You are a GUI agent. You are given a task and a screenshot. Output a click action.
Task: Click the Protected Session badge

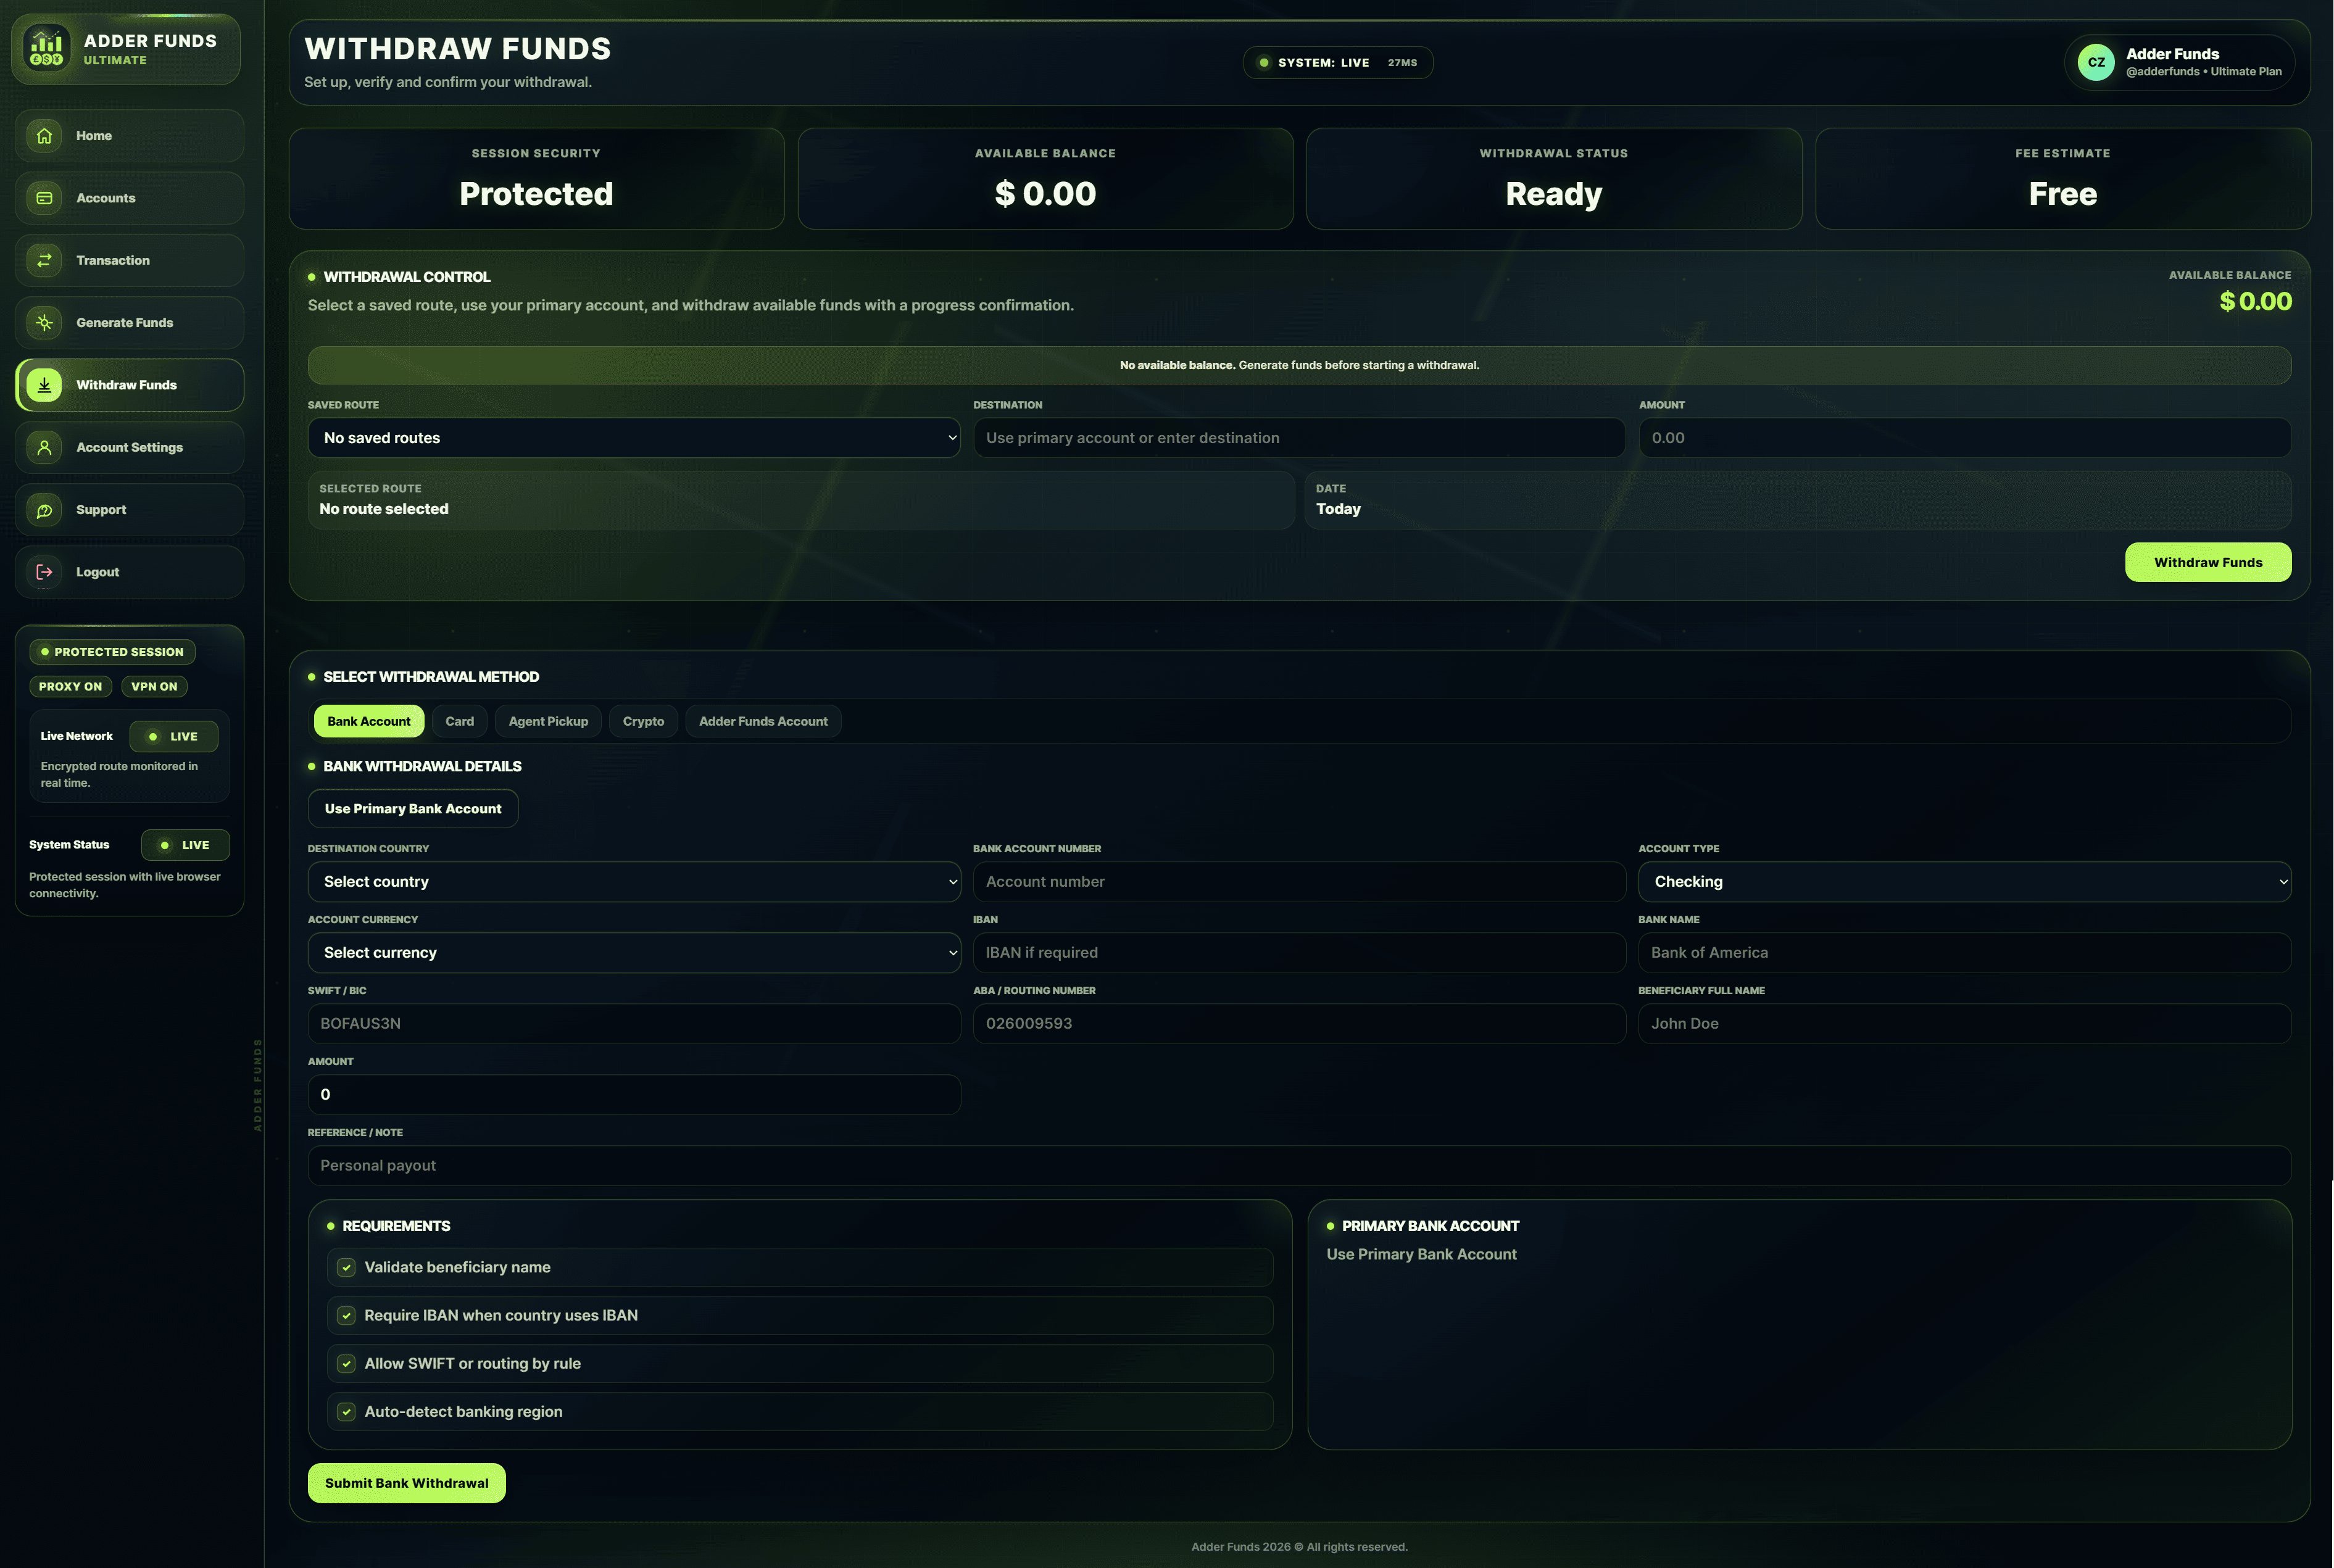pyautogui.click(x=112, y=652)
